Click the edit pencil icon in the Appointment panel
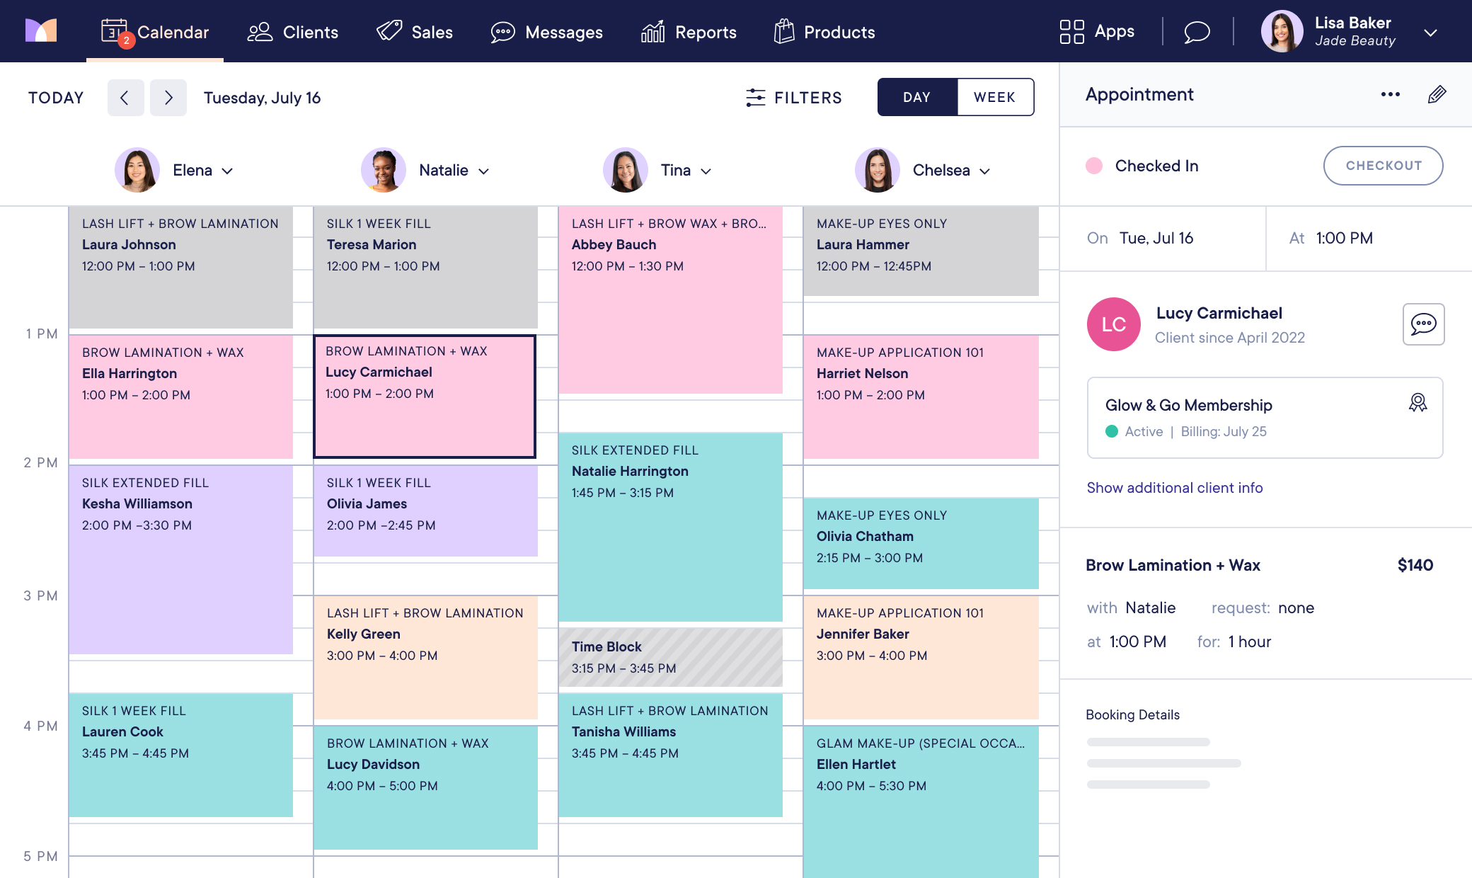This screenshot has height=878, width=1472. (1436, 94)
